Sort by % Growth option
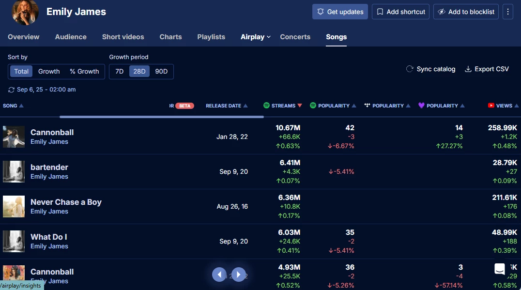Image resolution: width=521 pixels, height=290 pixels. pyautogui.click(x=84, y=72)
